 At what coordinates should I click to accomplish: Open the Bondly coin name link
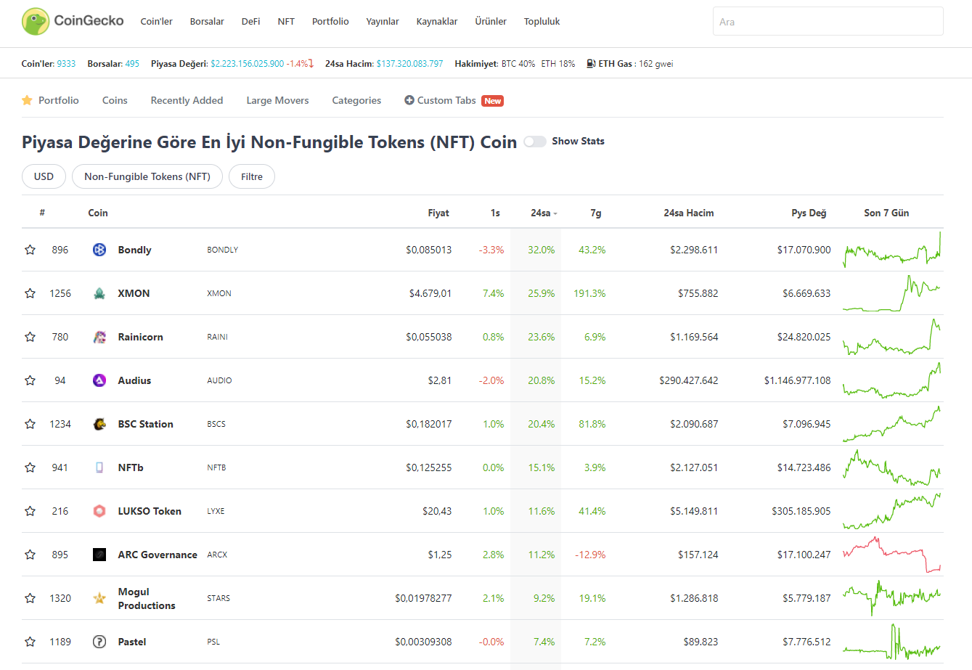[x=135, y=250]
